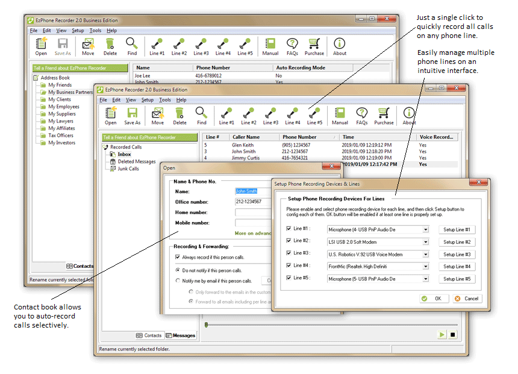
Task: Uncheck Line #3 checkbox in setup dialog
Action: [289, 253]
